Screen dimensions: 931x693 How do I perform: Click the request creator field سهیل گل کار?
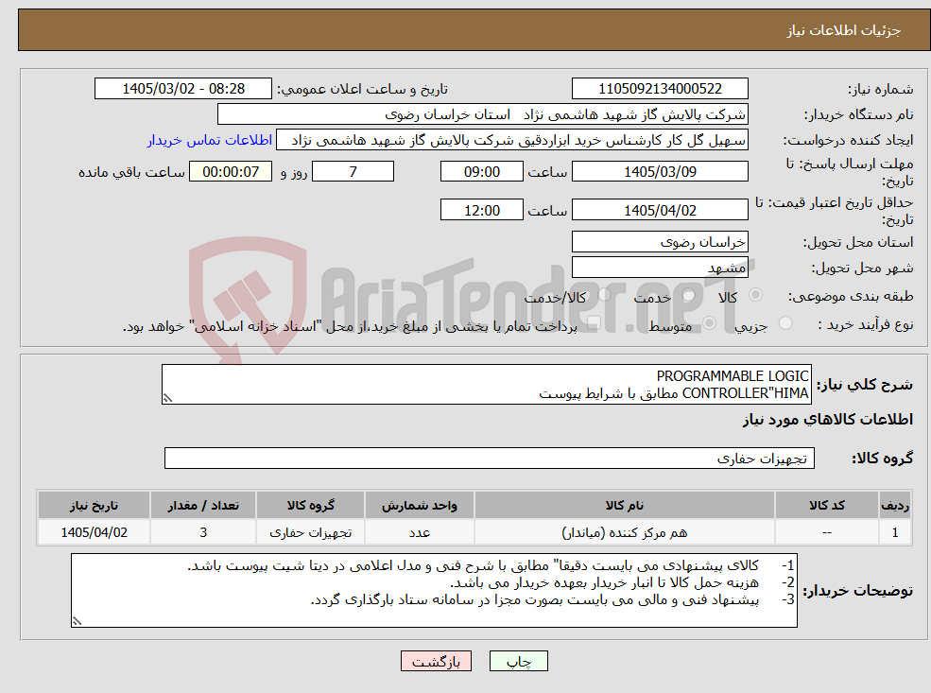(x=511, y=140)
